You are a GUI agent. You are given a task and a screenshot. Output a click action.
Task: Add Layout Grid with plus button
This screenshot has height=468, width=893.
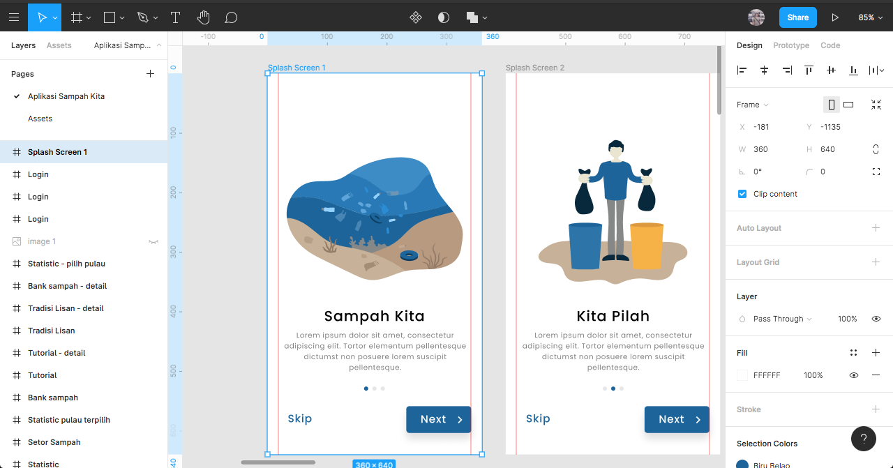(876, 262)
